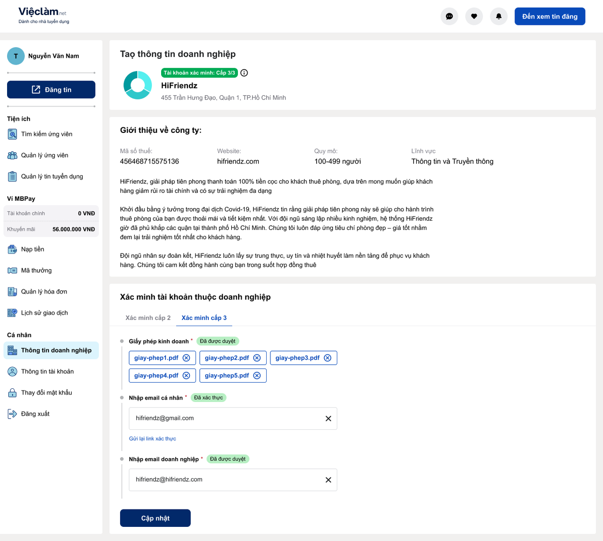
Task: Click the Thông tin tài khoản profile icon
Action: pos(12,371)
